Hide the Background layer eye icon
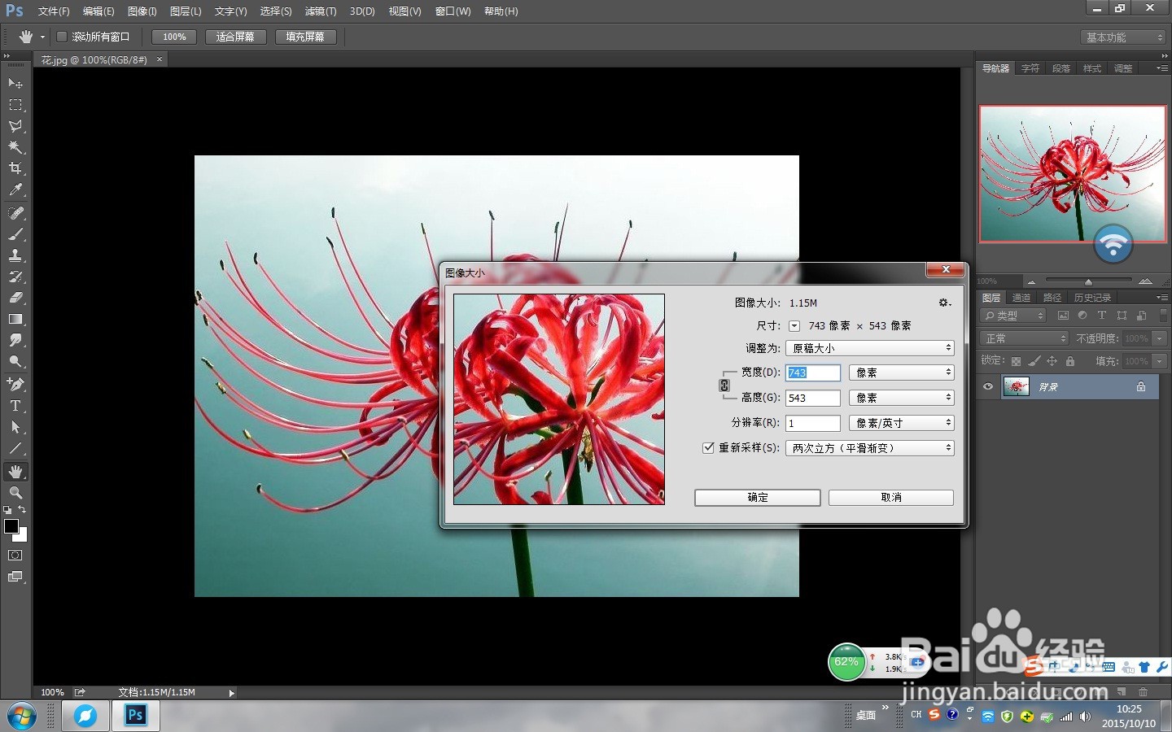Image resolution: width=1172 pixels, height=732 pixels. [x=988, y=387]
